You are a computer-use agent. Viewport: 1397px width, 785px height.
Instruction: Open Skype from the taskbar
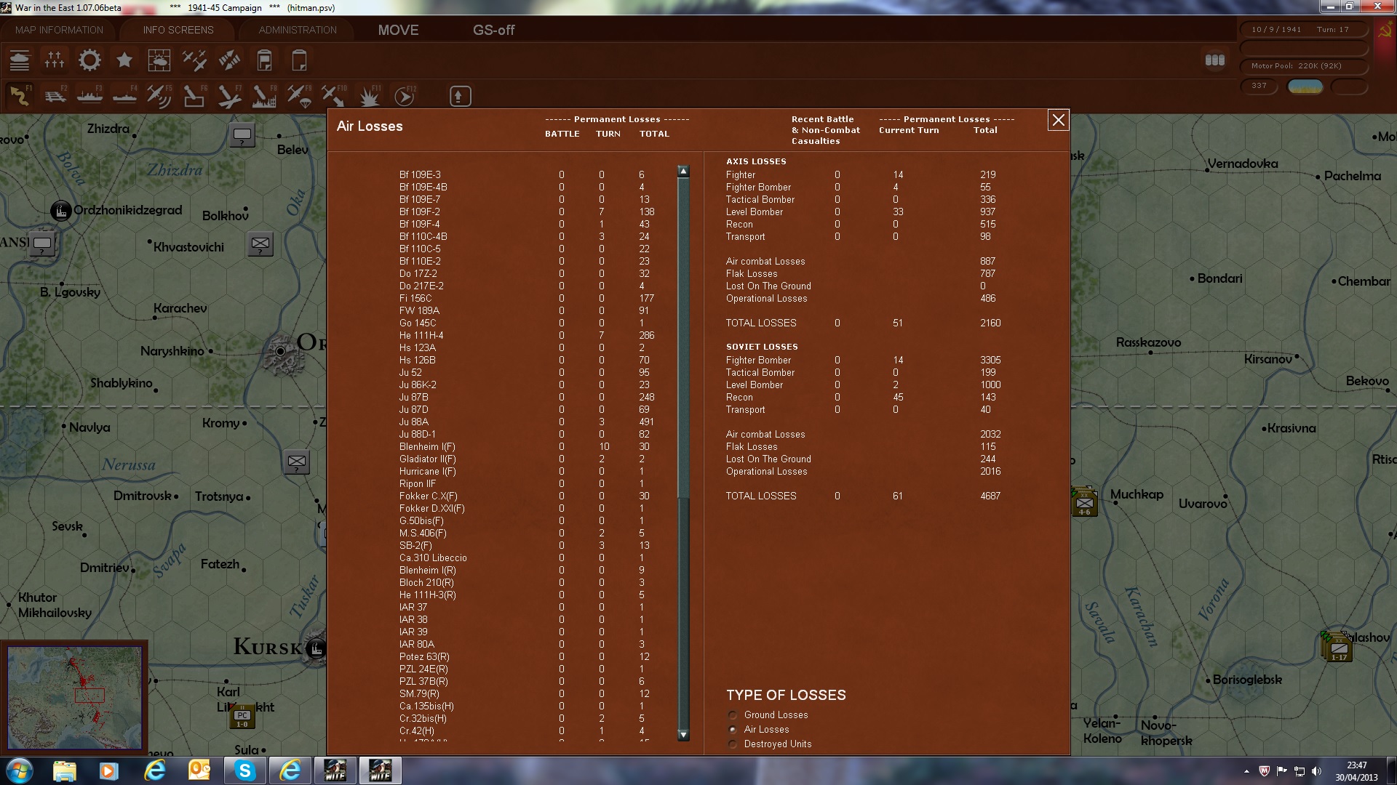point(245,770)
